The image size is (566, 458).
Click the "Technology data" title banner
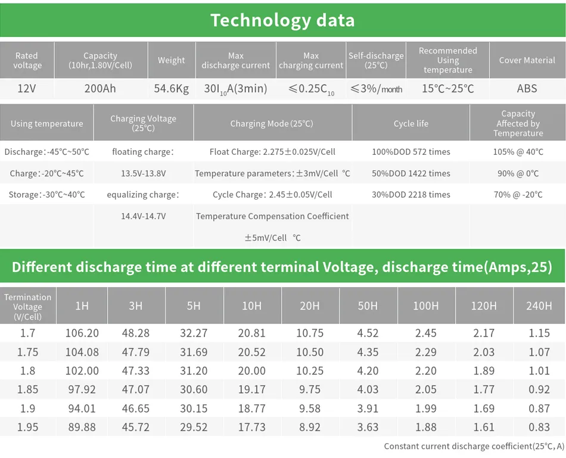[282, 20]
